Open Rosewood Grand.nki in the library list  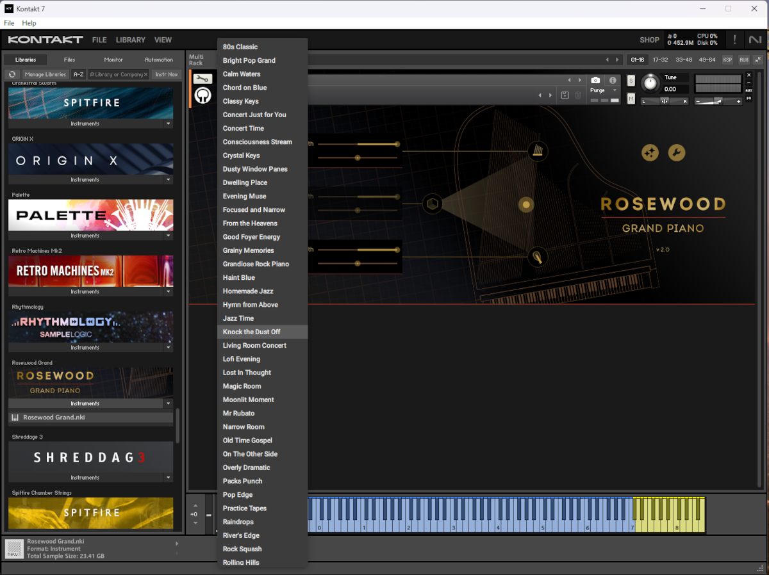click(x=91, y=417)
